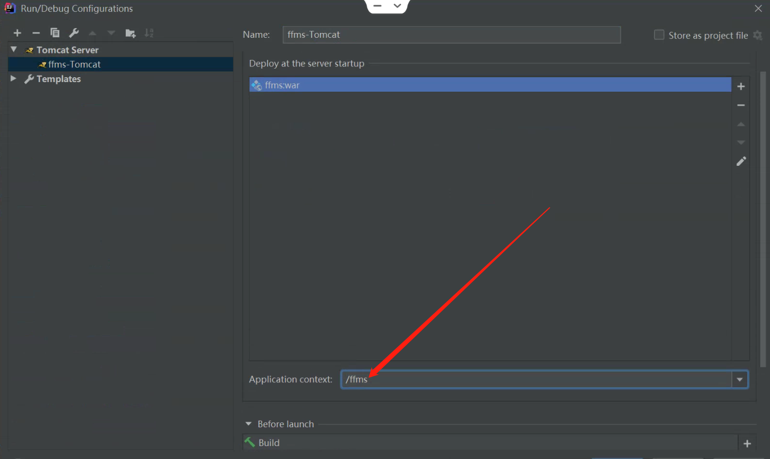770x459 pixels.
Task: Collapse the Before launch section
Action: point(248,424)
